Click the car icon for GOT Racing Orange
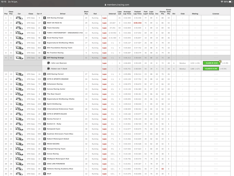Viewport: 234px width, 176px height. 19,58
